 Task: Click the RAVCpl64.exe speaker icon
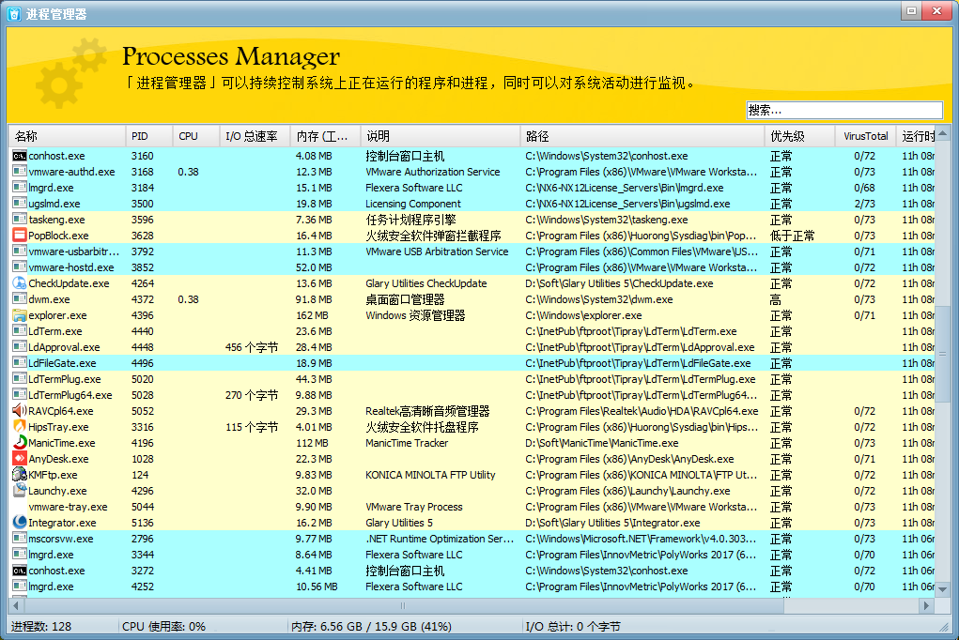[x=20, y=411]
